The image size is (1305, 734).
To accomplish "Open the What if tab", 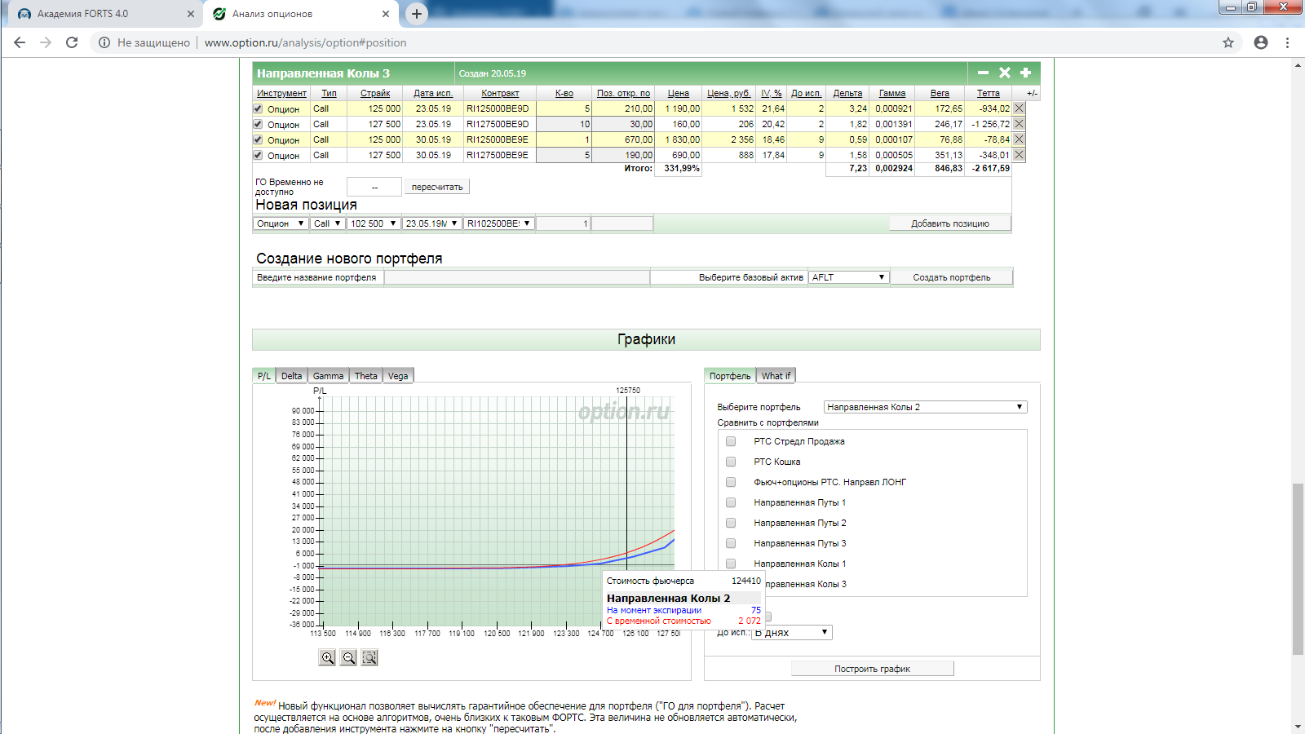I will 776,376.
